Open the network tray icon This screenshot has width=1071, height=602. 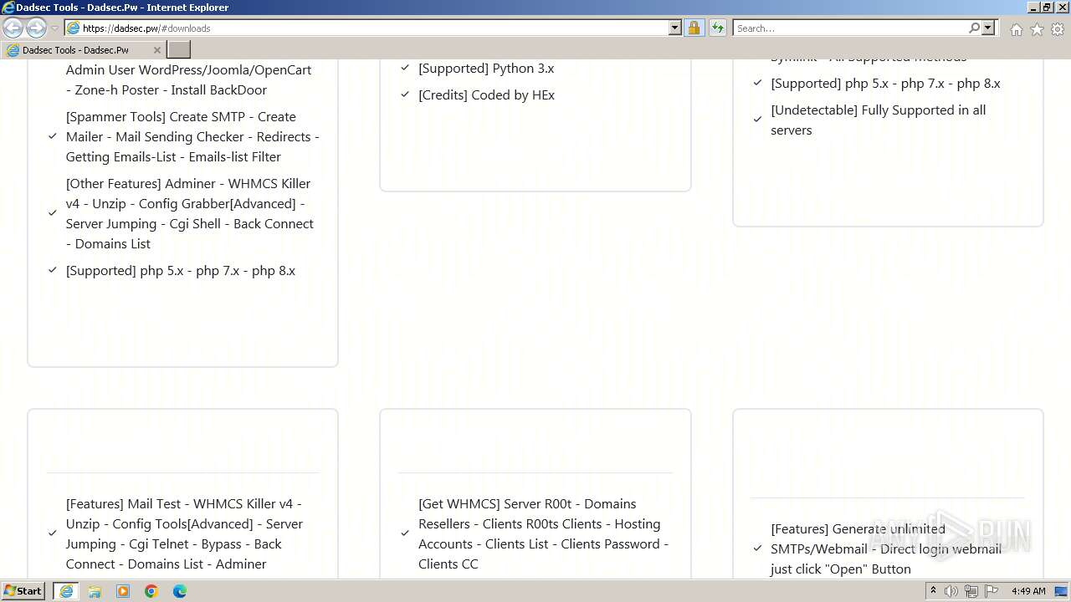[971, 591]
